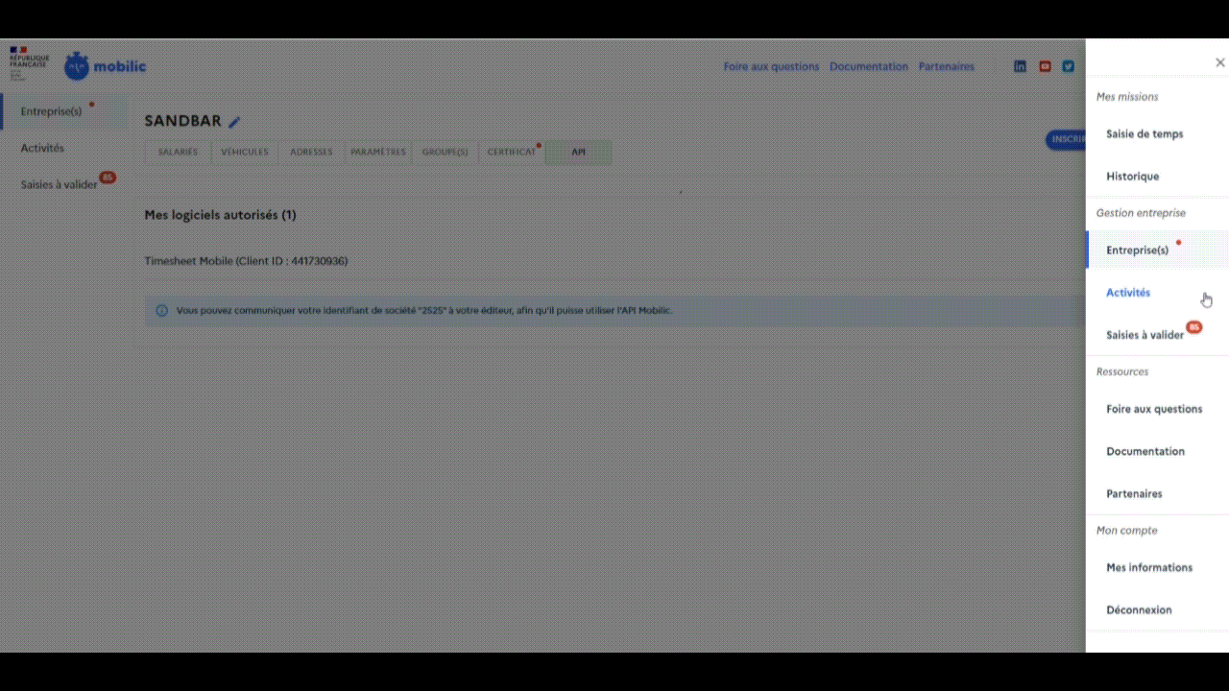Click the LinkedIn icon in the header
The height and width of the screenshot is (691, 1229).
tap(1020, 66)
